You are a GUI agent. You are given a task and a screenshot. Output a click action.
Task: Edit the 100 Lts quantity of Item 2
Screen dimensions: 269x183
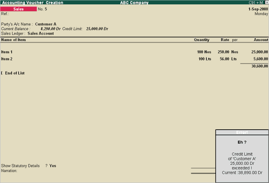point(204,59)
